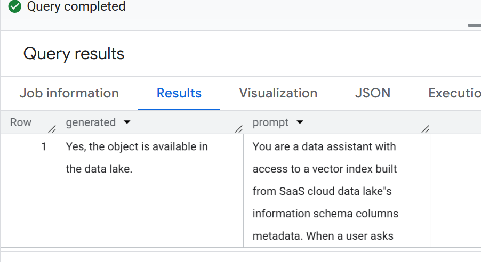Click the green Query completed checkmark icon
The width and height of the screenshot is (481, 262).
15,6
